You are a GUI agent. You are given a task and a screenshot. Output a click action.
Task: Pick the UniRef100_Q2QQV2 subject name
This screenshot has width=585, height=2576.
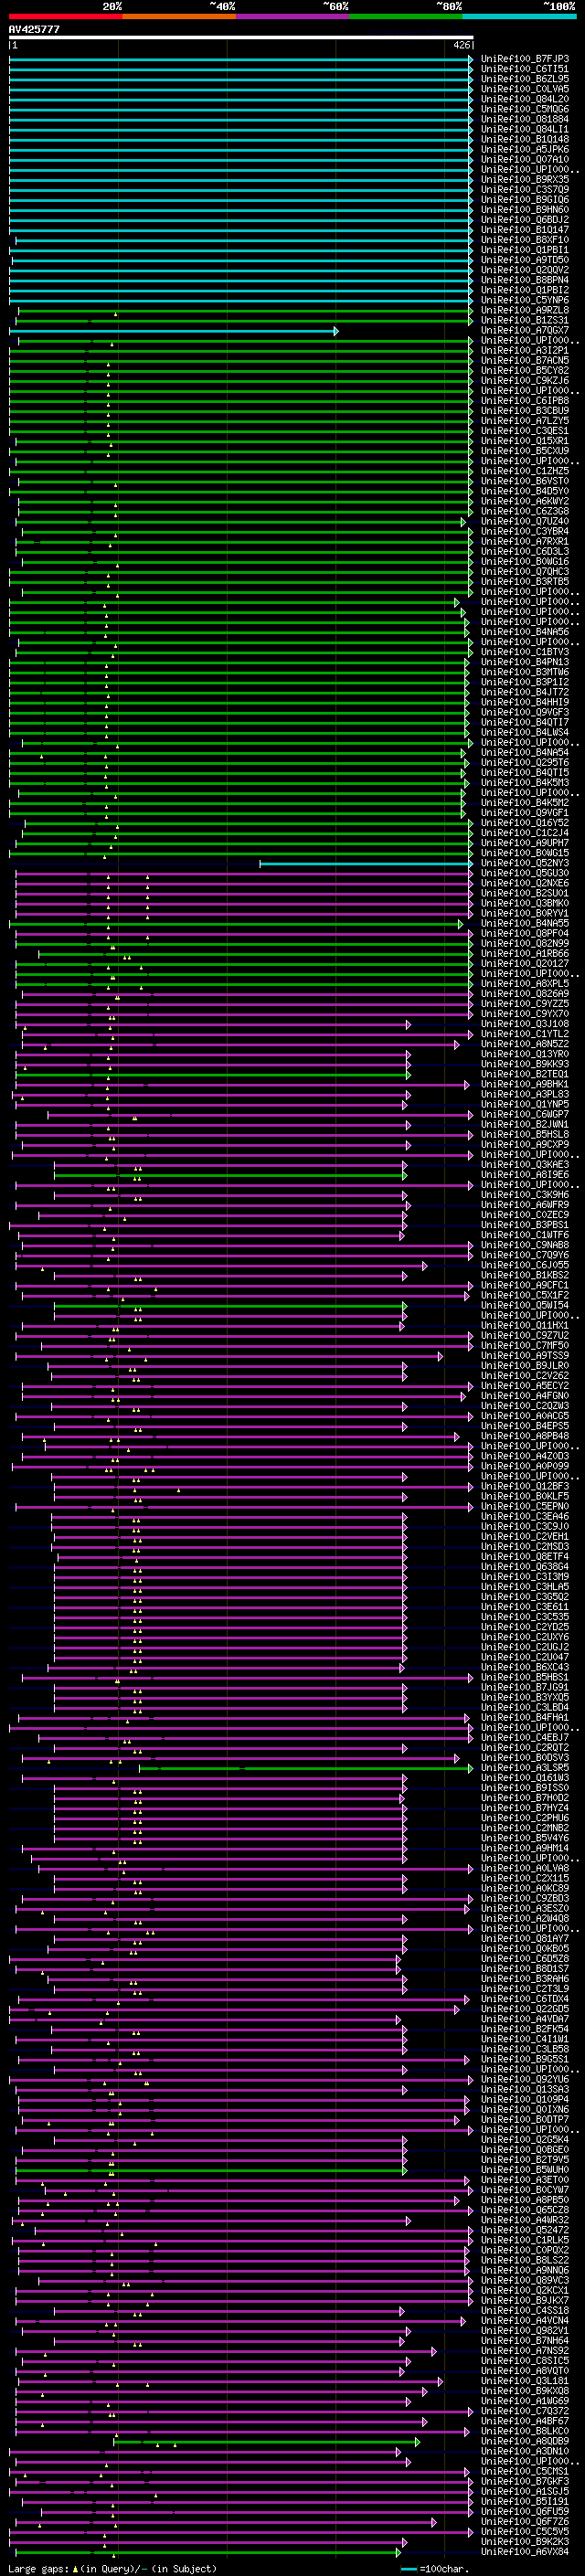pyautogui.click(x=525, y=270)
